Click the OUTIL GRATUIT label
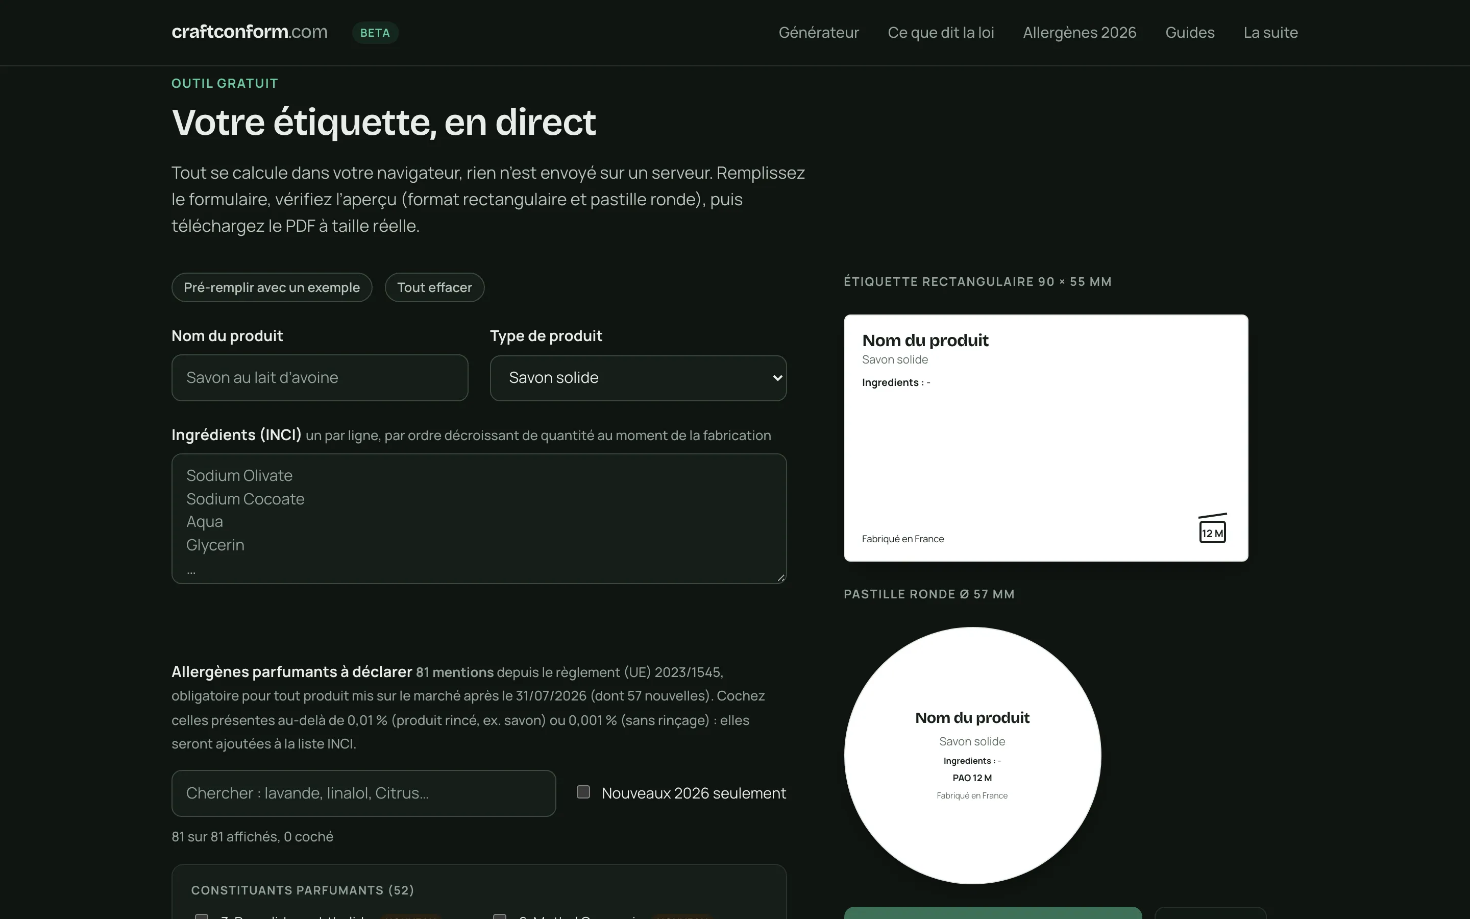Image resolution: width=1470 pixels, height=919 pixels. point(225,83)
